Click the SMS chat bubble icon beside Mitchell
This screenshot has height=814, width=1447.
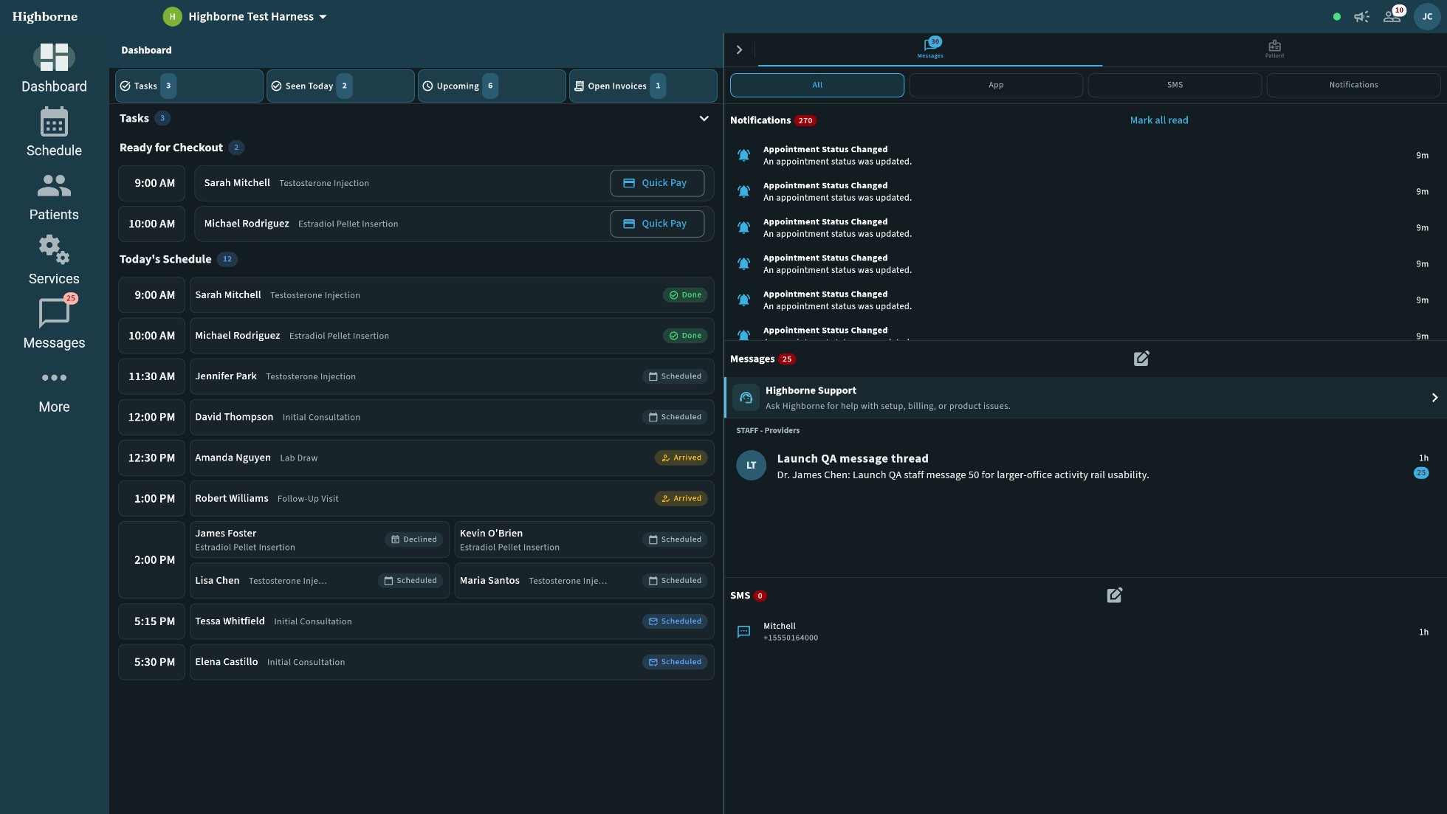tap(744, 632)
